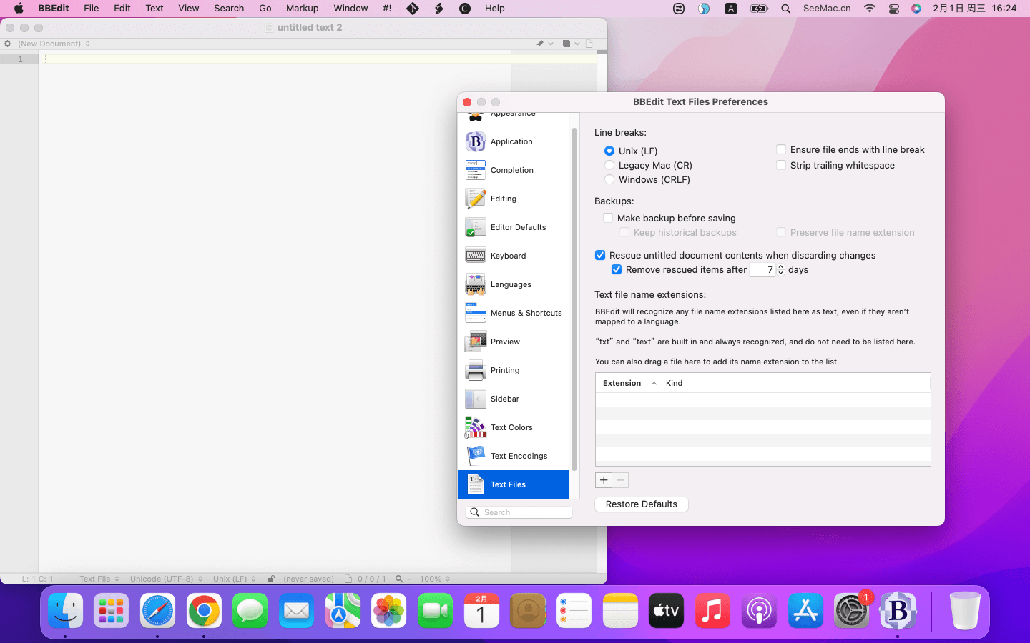Click the Kind column header

[796, 383]
